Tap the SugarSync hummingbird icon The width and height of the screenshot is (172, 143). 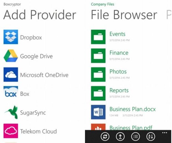[11, 112]
